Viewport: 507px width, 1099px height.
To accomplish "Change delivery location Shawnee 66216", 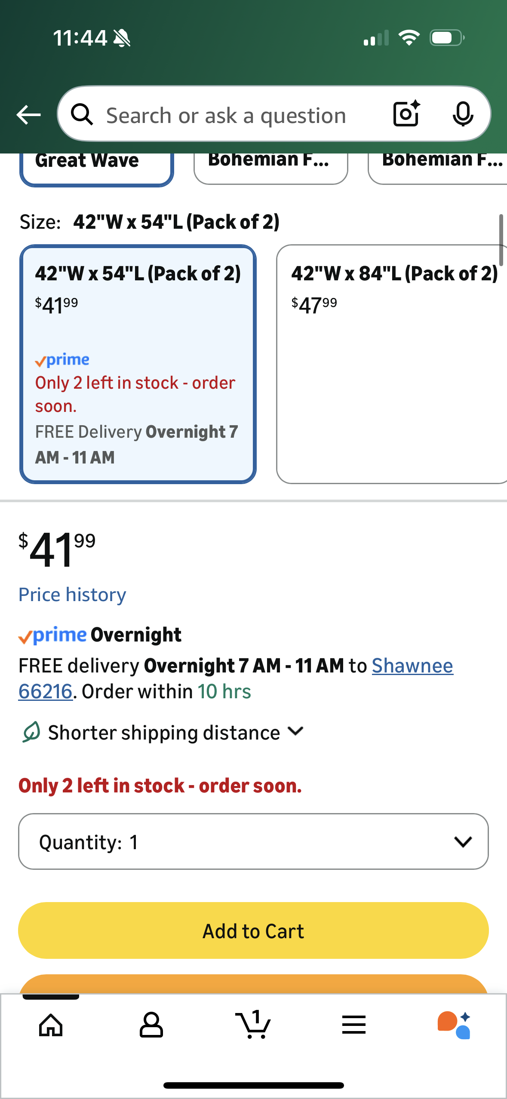I will coord(412,666).
